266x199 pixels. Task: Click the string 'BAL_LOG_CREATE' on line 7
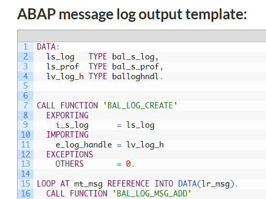tap(140, 105)
